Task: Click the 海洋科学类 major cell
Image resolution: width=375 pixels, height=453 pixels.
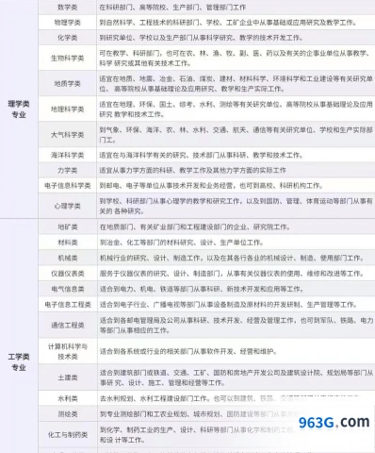Action: coord(68,155)
